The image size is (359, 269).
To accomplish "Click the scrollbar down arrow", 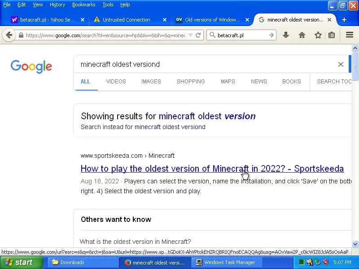I will (355, 244).
